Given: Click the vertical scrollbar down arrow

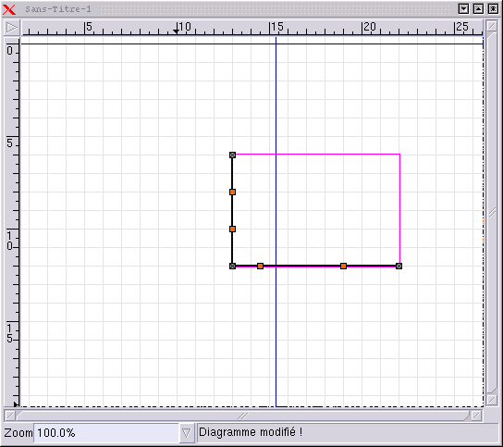Looking at the screenshot, I should click(x=492, y=400).
